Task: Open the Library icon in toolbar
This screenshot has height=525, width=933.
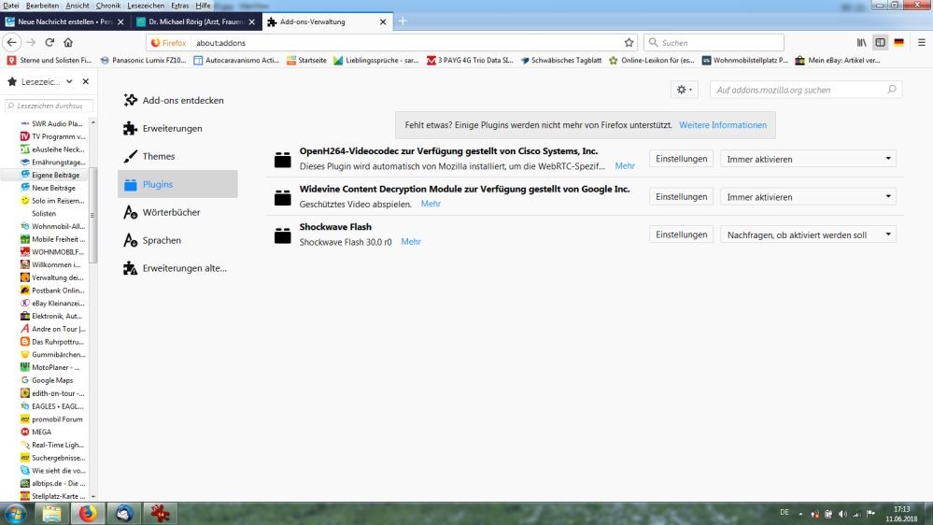Action: coord(862,43)
